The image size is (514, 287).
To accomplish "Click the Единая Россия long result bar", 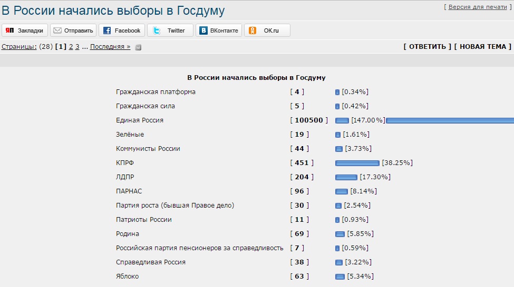I will pos(450,120).
